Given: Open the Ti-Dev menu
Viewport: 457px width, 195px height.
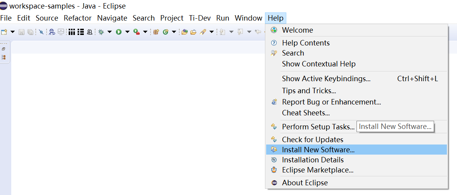Looking at the screenshot, I should pos(200,18).
